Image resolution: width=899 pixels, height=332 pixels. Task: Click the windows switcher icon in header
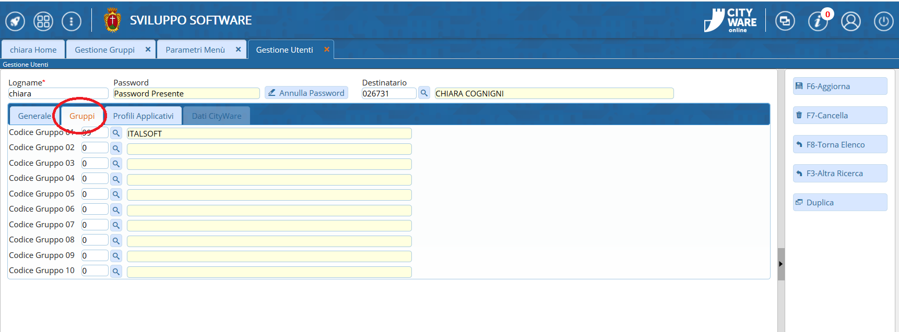(x=785, y=21)
